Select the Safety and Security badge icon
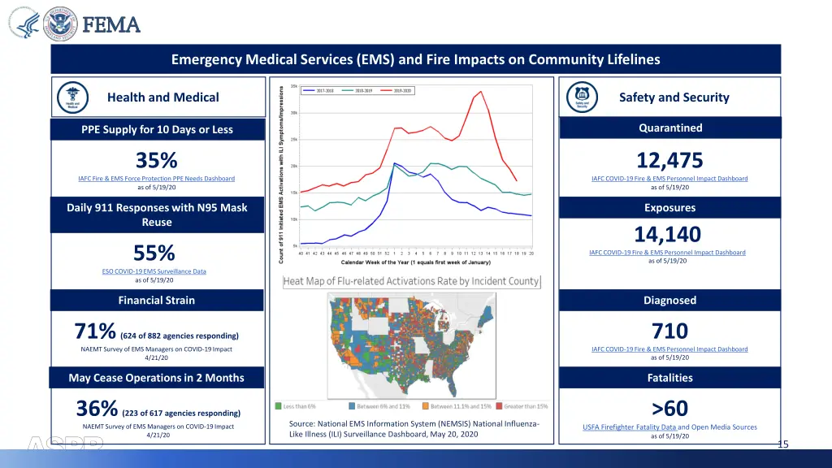 point(581,96)
